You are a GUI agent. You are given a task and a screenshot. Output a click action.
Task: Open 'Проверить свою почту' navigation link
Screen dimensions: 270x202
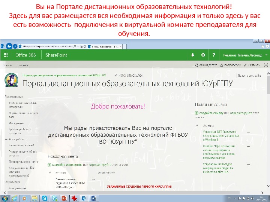point(23,162)
